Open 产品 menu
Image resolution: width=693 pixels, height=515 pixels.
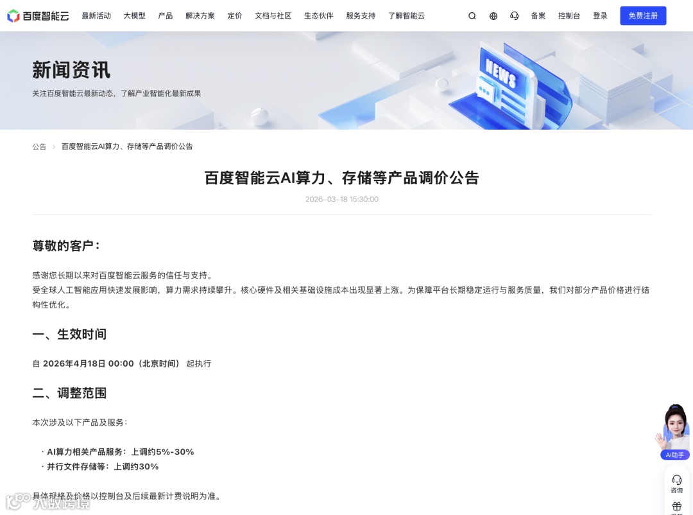coord(166,16)
